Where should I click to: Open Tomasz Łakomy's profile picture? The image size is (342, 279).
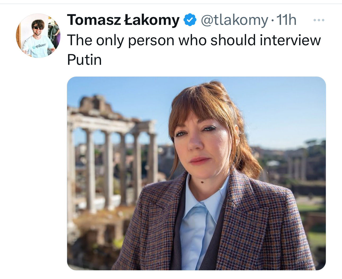tap(38, 36)
